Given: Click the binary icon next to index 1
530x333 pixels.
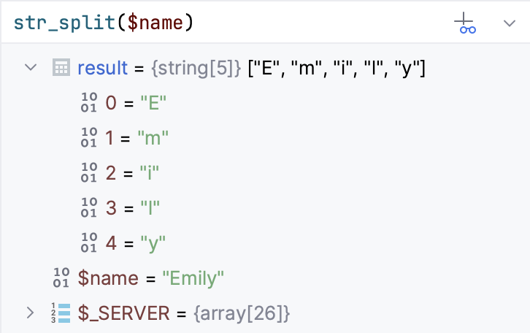Looking at the screenshot, I should (x=89, y=138).
